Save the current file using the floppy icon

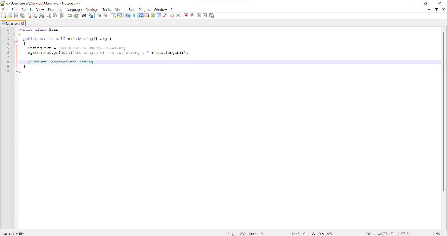[x=16, y=16]
